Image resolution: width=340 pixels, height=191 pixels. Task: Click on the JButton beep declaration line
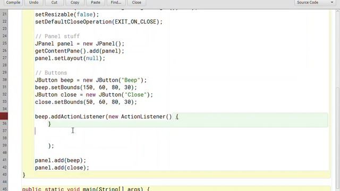tap(91, 80)
